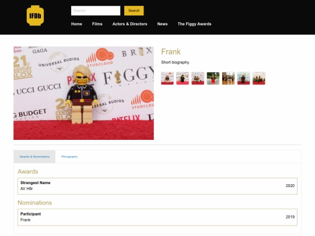This screenshot has width=315, height=236.
Task: Open the Participant 2019 nomination entry
Action: 157,217
